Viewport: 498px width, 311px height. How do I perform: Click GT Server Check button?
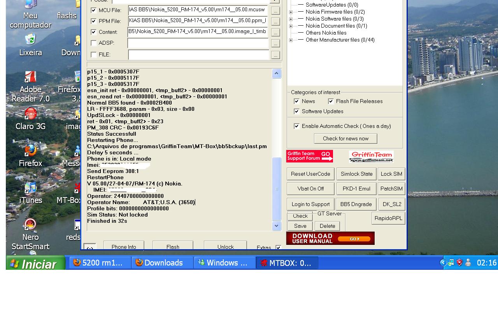coord(300,216)
